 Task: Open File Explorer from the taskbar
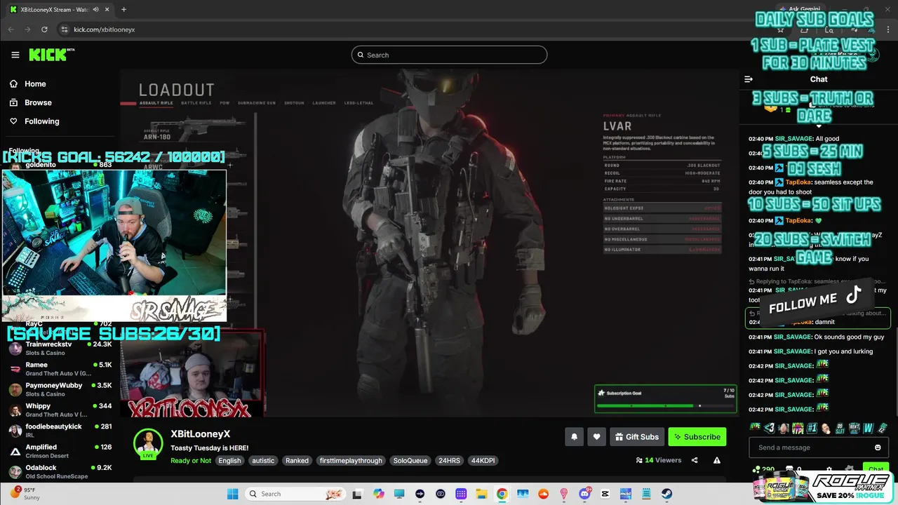pos(481,494)
